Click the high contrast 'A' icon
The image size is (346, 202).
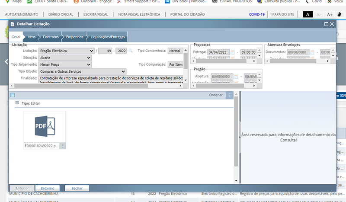(x=308, y=14)
